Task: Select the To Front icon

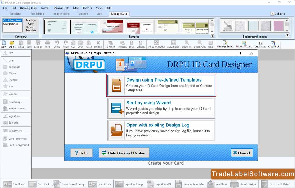Action: click(x=110, y=44)
